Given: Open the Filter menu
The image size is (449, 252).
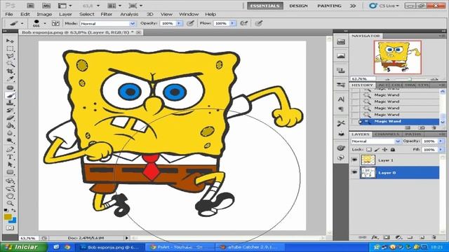Looking at the screenshot, I should pos(106,14).
